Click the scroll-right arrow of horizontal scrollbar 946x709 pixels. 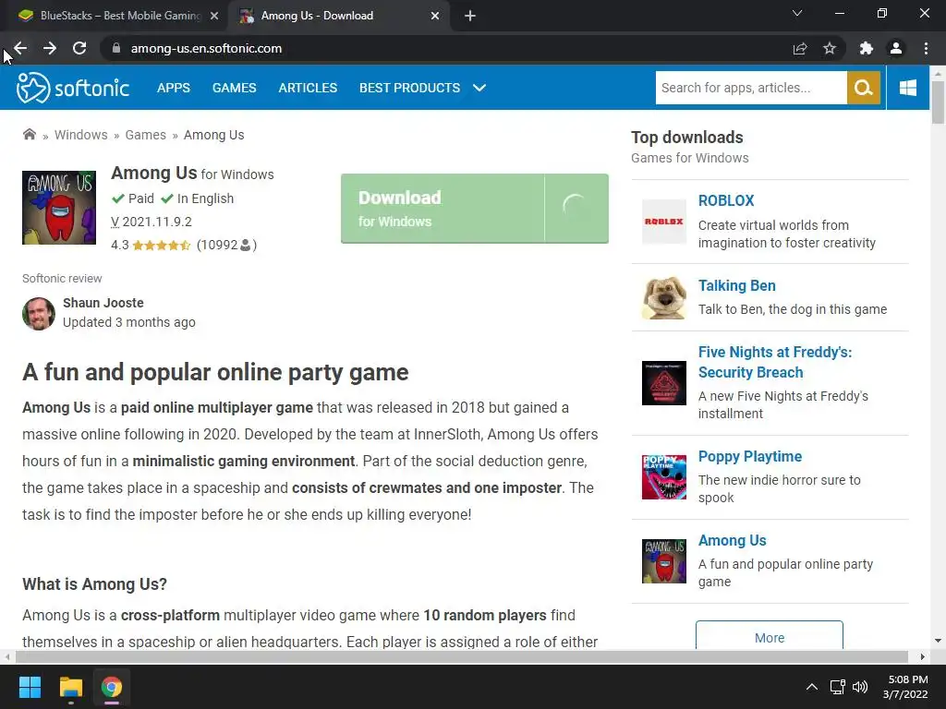[x=923, y=656]
